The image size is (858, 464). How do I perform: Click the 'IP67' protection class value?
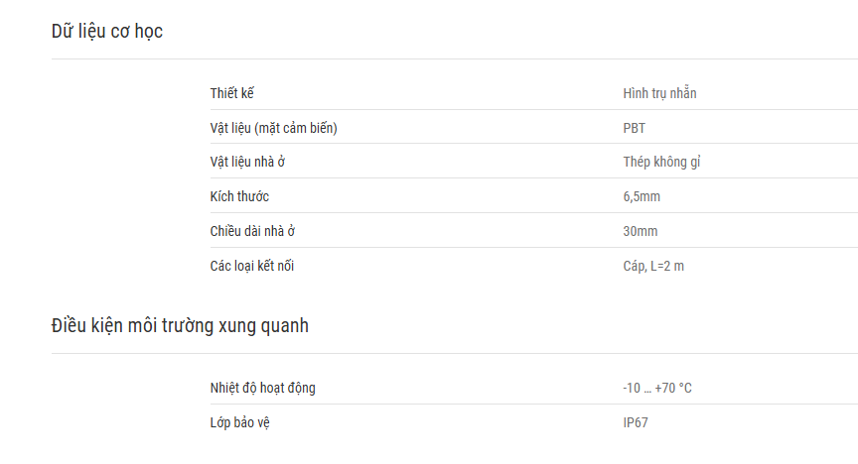click(x=636, y=422)
